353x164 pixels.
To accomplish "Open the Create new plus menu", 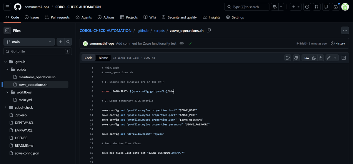I will point(296,7).
